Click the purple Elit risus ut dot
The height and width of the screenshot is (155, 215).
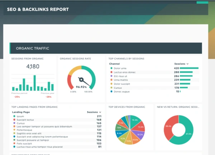click(111, 76)
